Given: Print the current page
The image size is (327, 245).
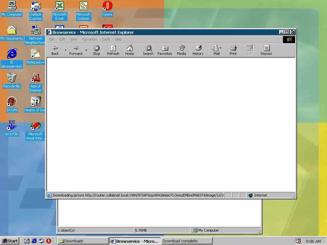Looking at the screenshot, I should click(x=233, y=50).
